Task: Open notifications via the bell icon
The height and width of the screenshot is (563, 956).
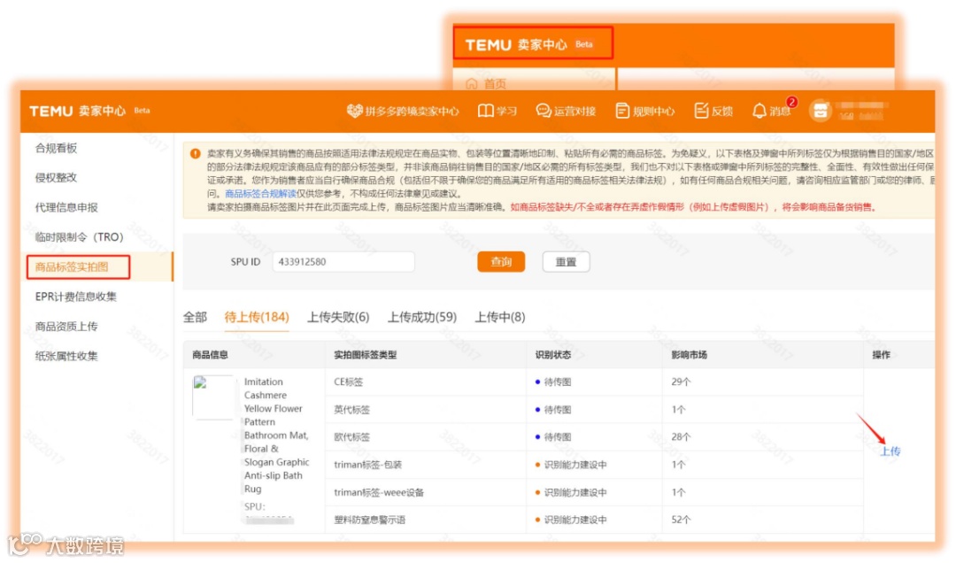Action: click(x=759, y=111)
